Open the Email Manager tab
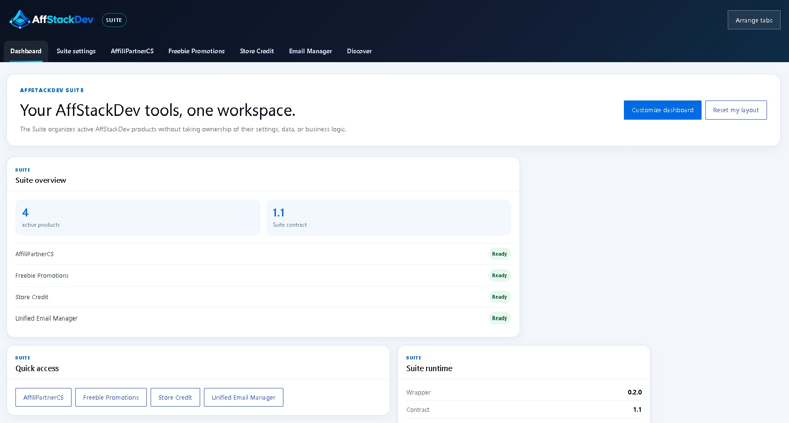 (x=311, y=51)
